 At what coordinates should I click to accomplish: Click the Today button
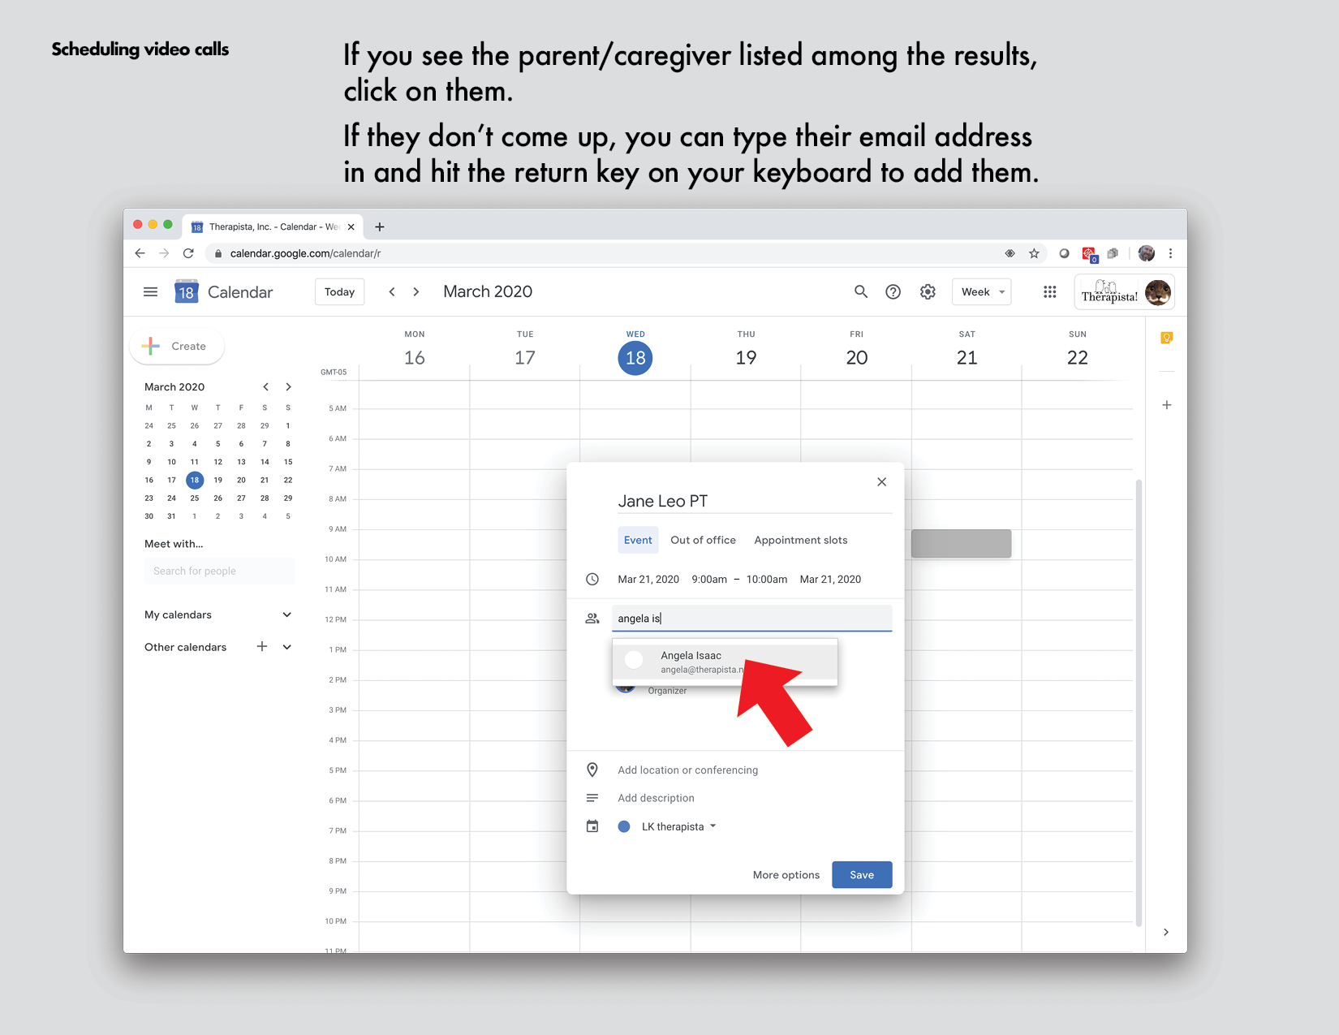click(x=339, y=292)
